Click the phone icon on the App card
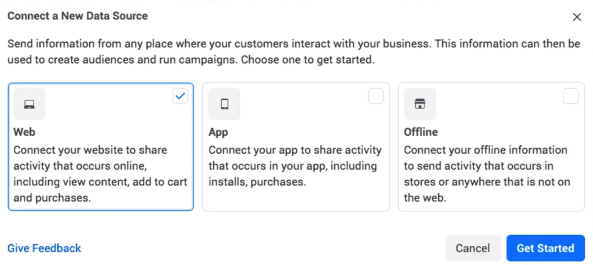The height and width of the screenshot is (265, 593). pos(224,104)
